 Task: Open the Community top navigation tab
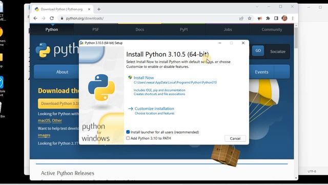pos(272,30)
